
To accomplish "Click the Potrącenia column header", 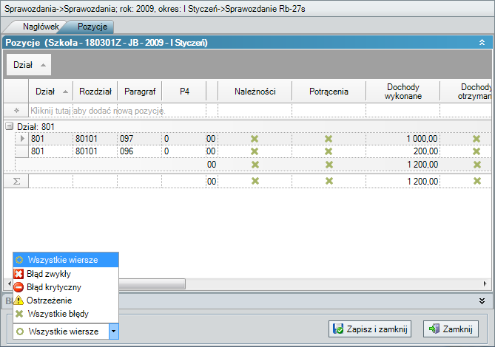I will coord(329,92).
